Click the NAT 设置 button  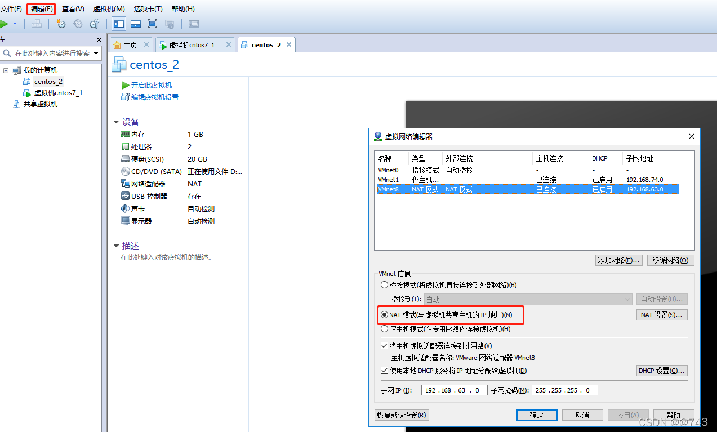[x=662, y=314]
